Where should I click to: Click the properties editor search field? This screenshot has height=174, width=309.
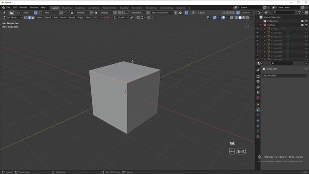pos(281,63)
